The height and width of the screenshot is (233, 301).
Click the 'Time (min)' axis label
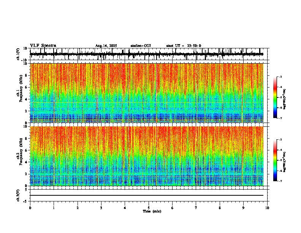152,211
